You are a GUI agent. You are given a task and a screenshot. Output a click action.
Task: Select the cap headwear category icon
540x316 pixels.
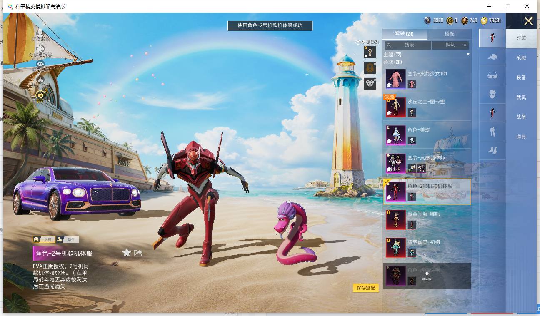click(492, 57)
